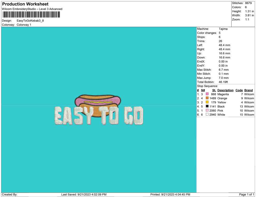The width and height of the screenshot is (256, 197).
Task: Click the Machine value 'Tajima'
Action: pyautogui.click(x=223, y=29)
